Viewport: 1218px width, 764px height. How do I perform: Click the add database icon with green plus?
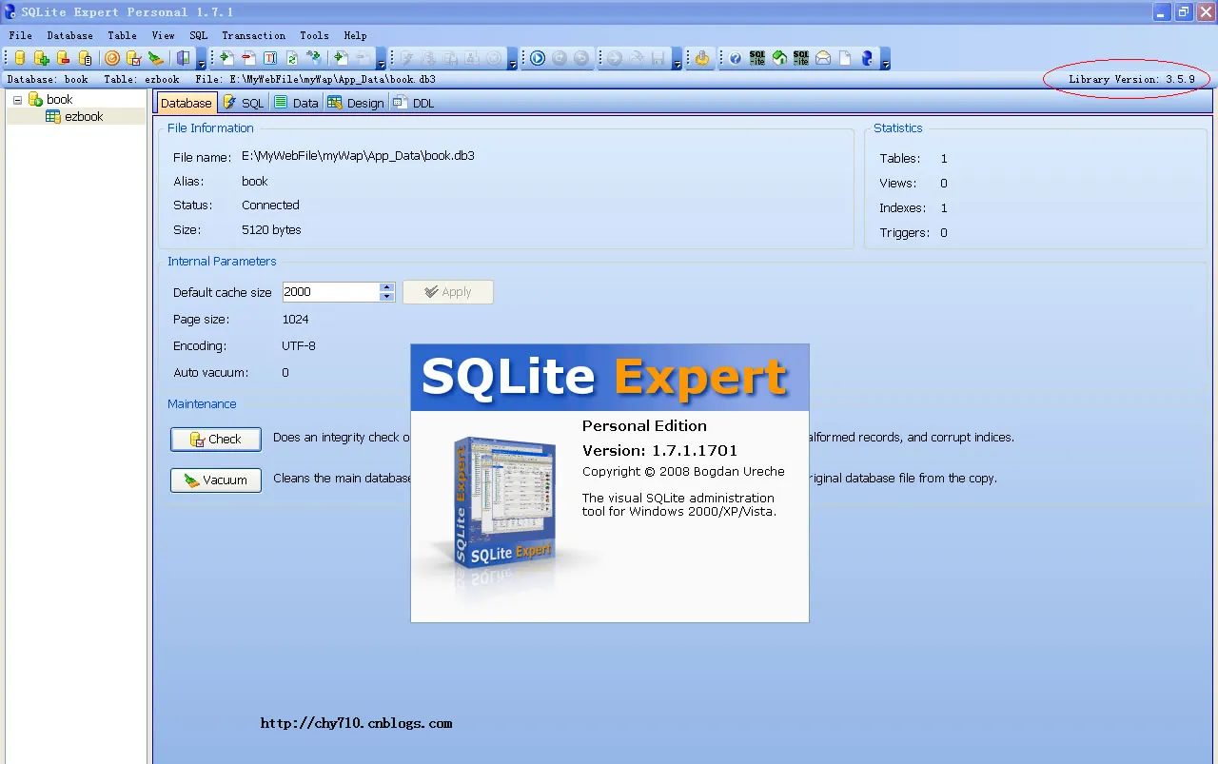[42, 58]
